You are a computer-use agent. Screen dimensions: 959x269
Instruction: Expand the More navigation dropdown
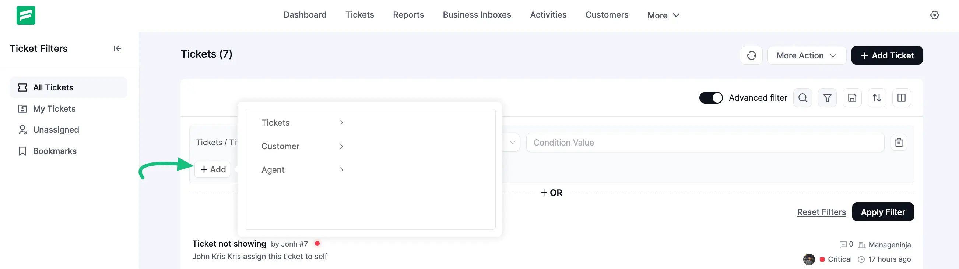click(x=663, y=15)
